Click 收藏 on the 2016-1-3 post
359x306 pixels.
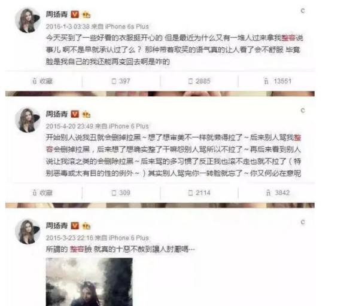point(42,81)
